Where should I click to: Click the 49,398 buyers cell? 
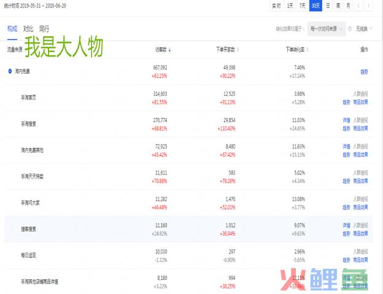(230, 68)
